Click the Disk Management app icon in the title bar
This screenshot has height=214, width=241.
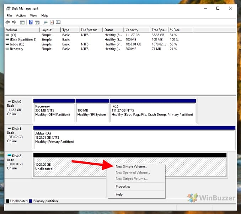[x=8, y=8]
